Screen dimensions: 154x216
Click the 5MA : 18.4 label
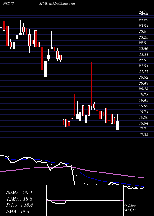(x=18, y=211)
